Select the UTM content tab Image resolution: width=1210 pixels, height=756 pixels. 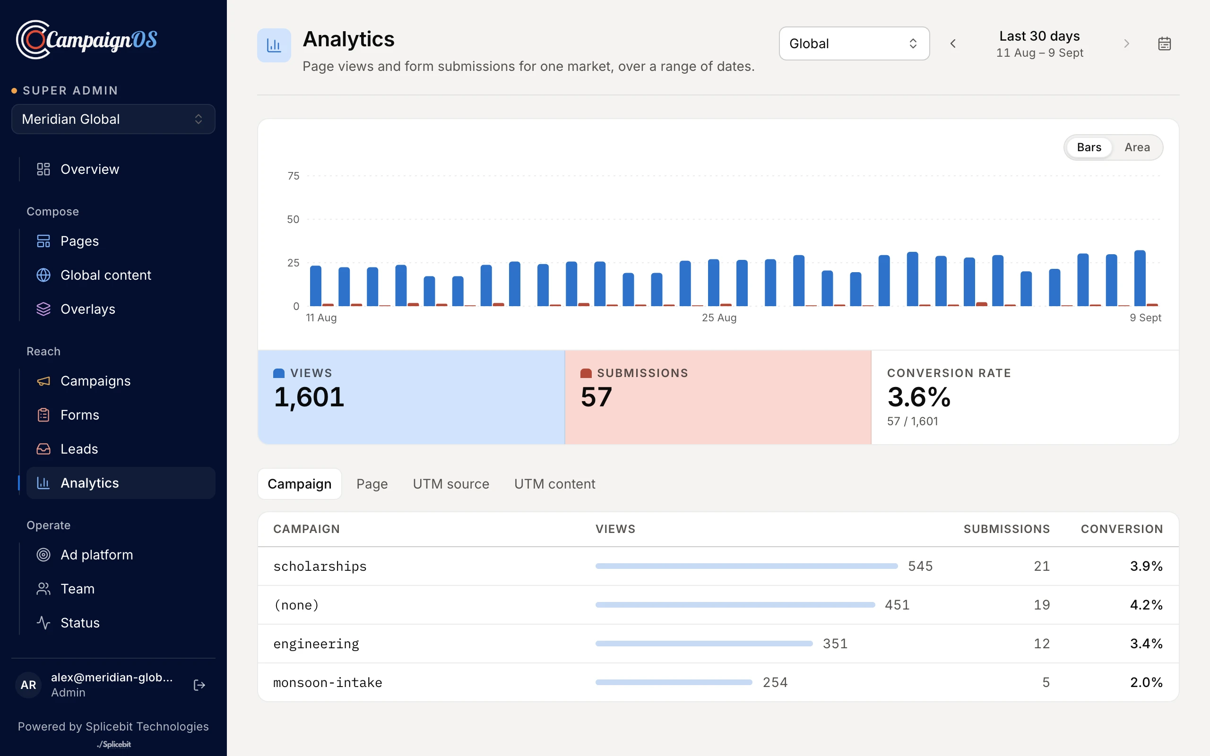click(554, 484)
